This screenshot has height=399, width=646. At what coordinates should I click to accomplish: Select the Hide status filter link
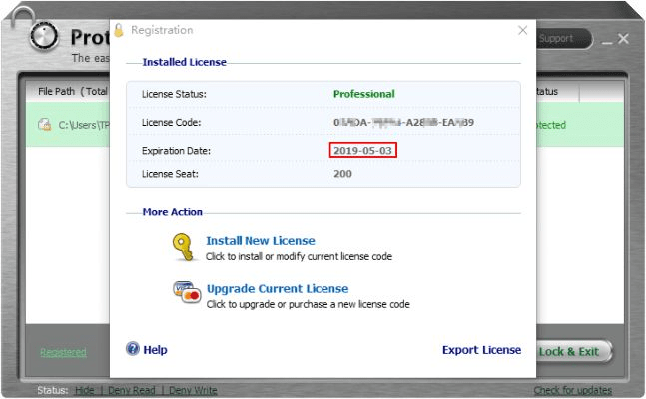[x=85, y=390]
